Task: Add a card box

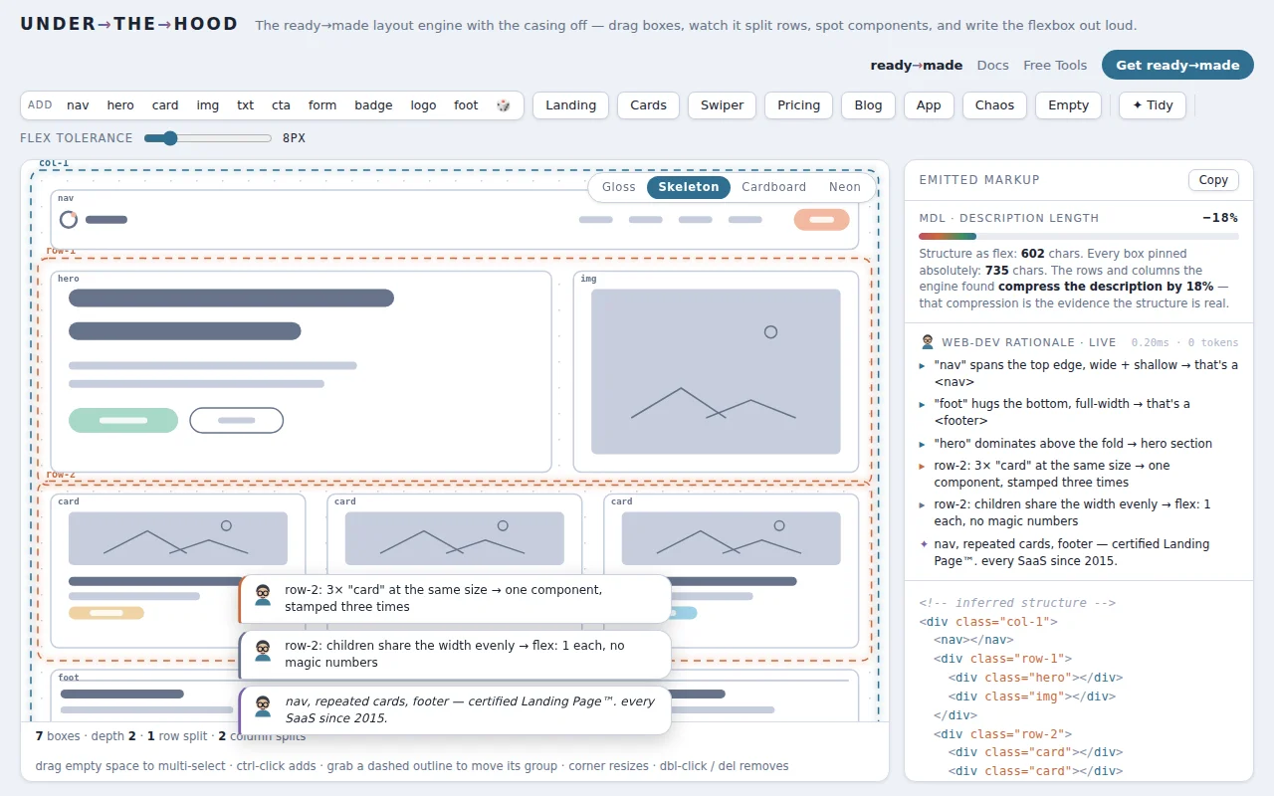Action: click(165, 105)
